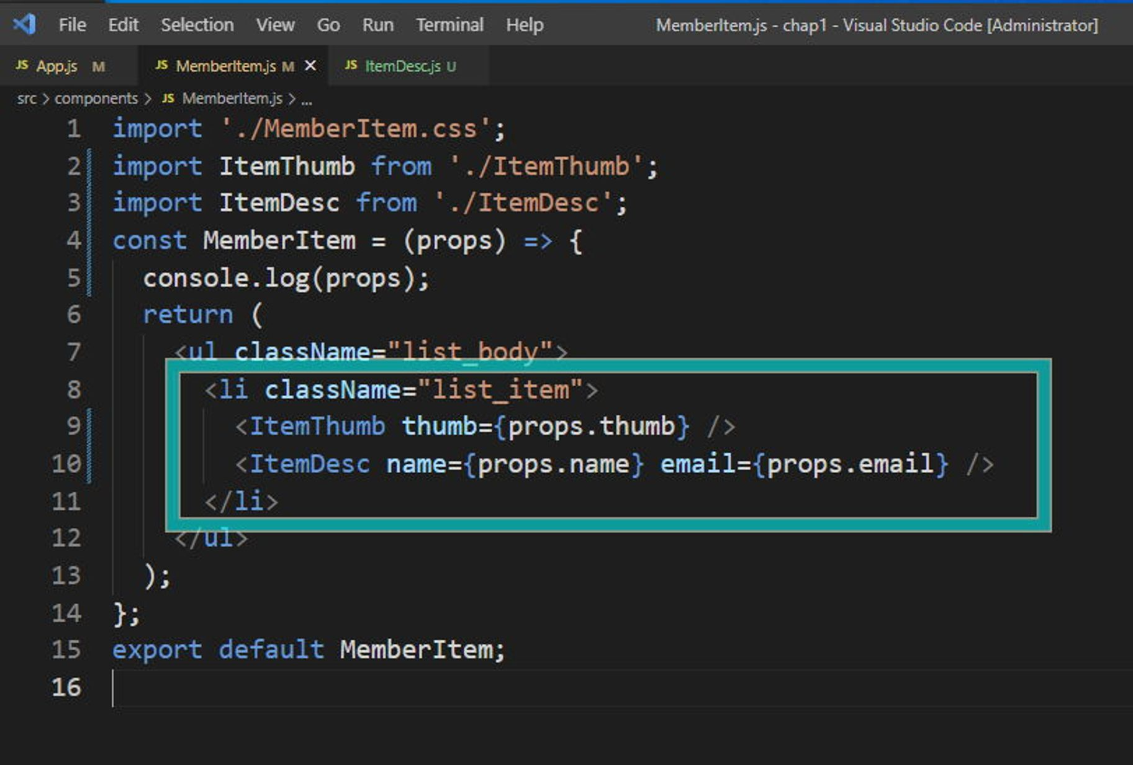Expand the breadcrumb ellipsis symbol list
This screenshot has height=765, width=1133.
[307, 99]
